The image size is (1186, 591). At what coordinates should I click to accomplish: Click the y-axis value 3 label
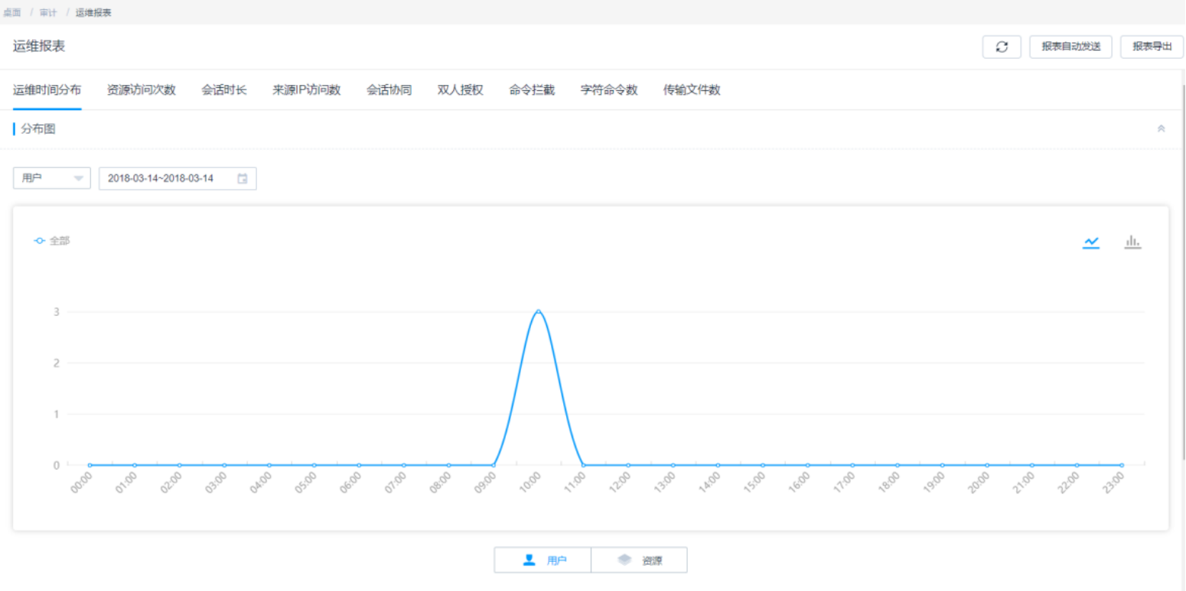click(x=57, y=312)
